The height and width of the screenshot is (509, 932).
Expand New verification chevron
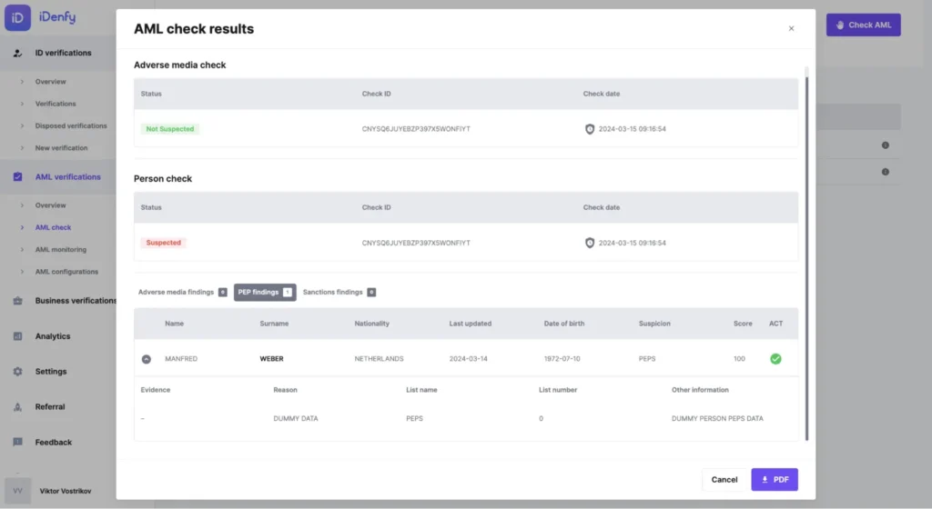coord(22,148)
